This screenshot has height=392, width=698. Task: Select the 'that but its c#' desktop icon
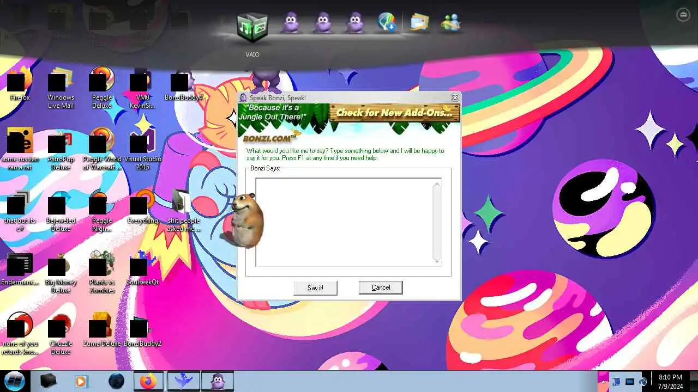20,211
